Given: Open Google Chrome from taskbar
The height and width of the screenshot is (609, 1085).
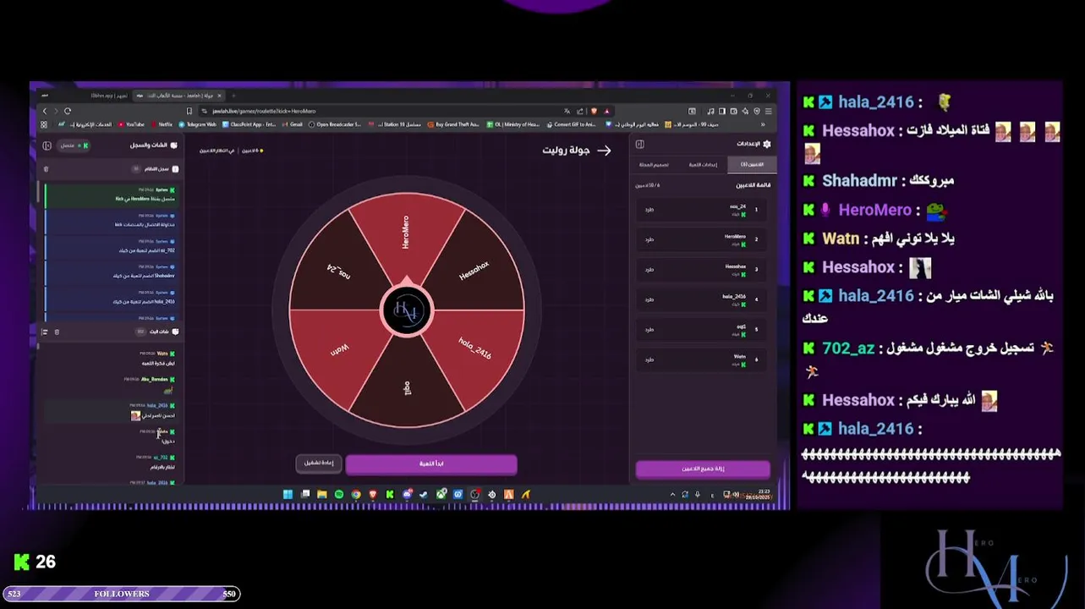Looking at the screenshot, I should [x=356, y=495].
